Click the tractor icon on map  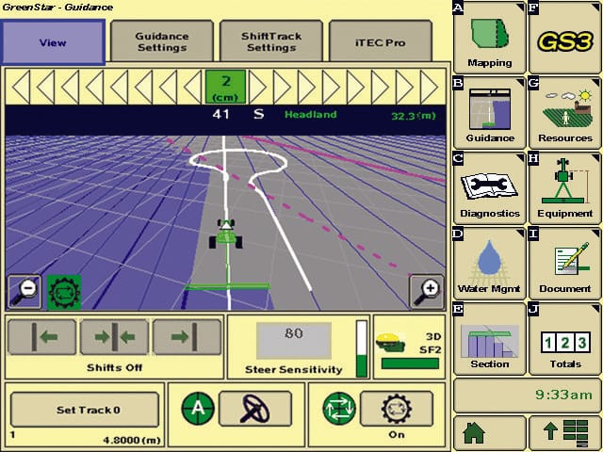[x=226, y=234]
